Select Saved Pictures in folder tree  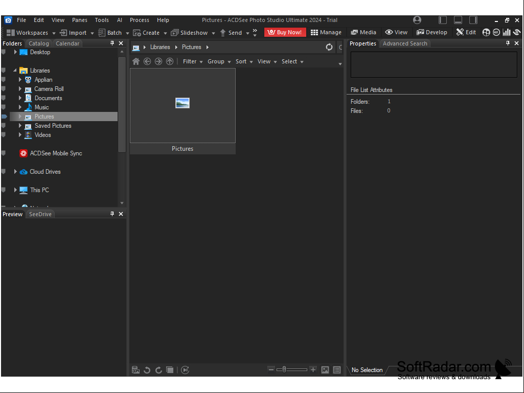click(x=53, y=126)
